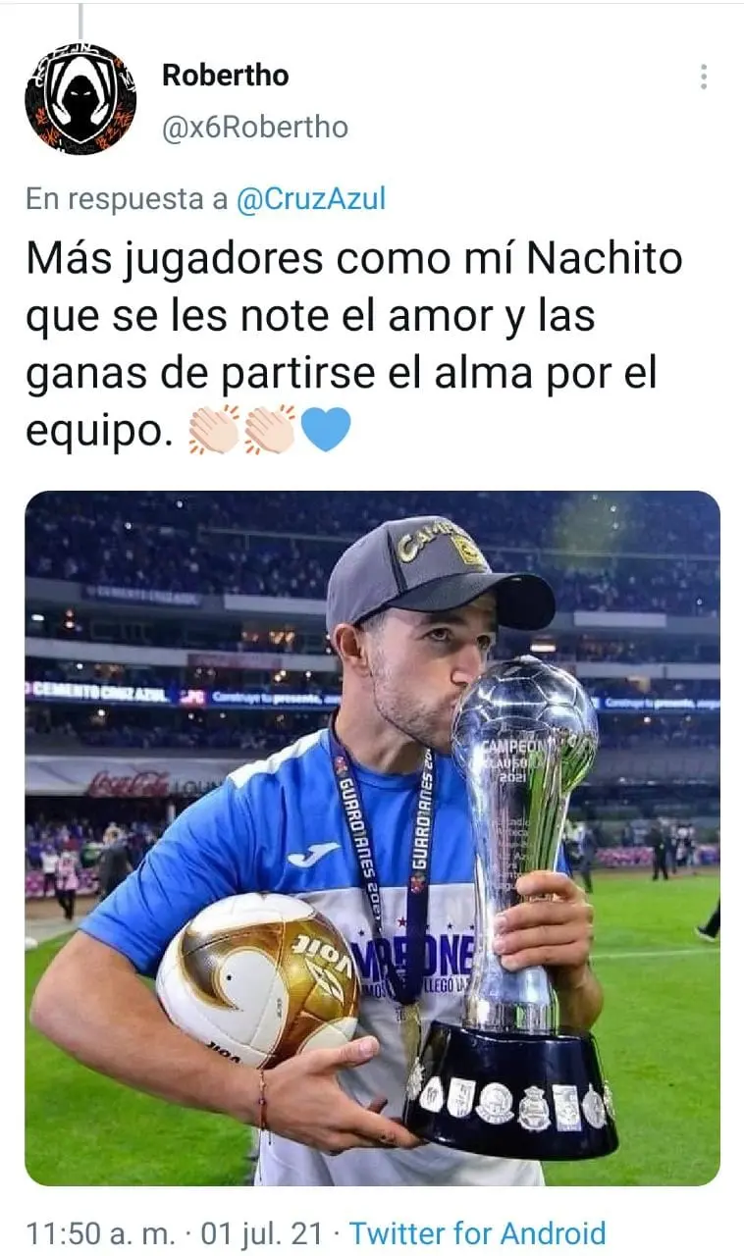
Task: Open the @x6Robertho handle
Action: 254,128
